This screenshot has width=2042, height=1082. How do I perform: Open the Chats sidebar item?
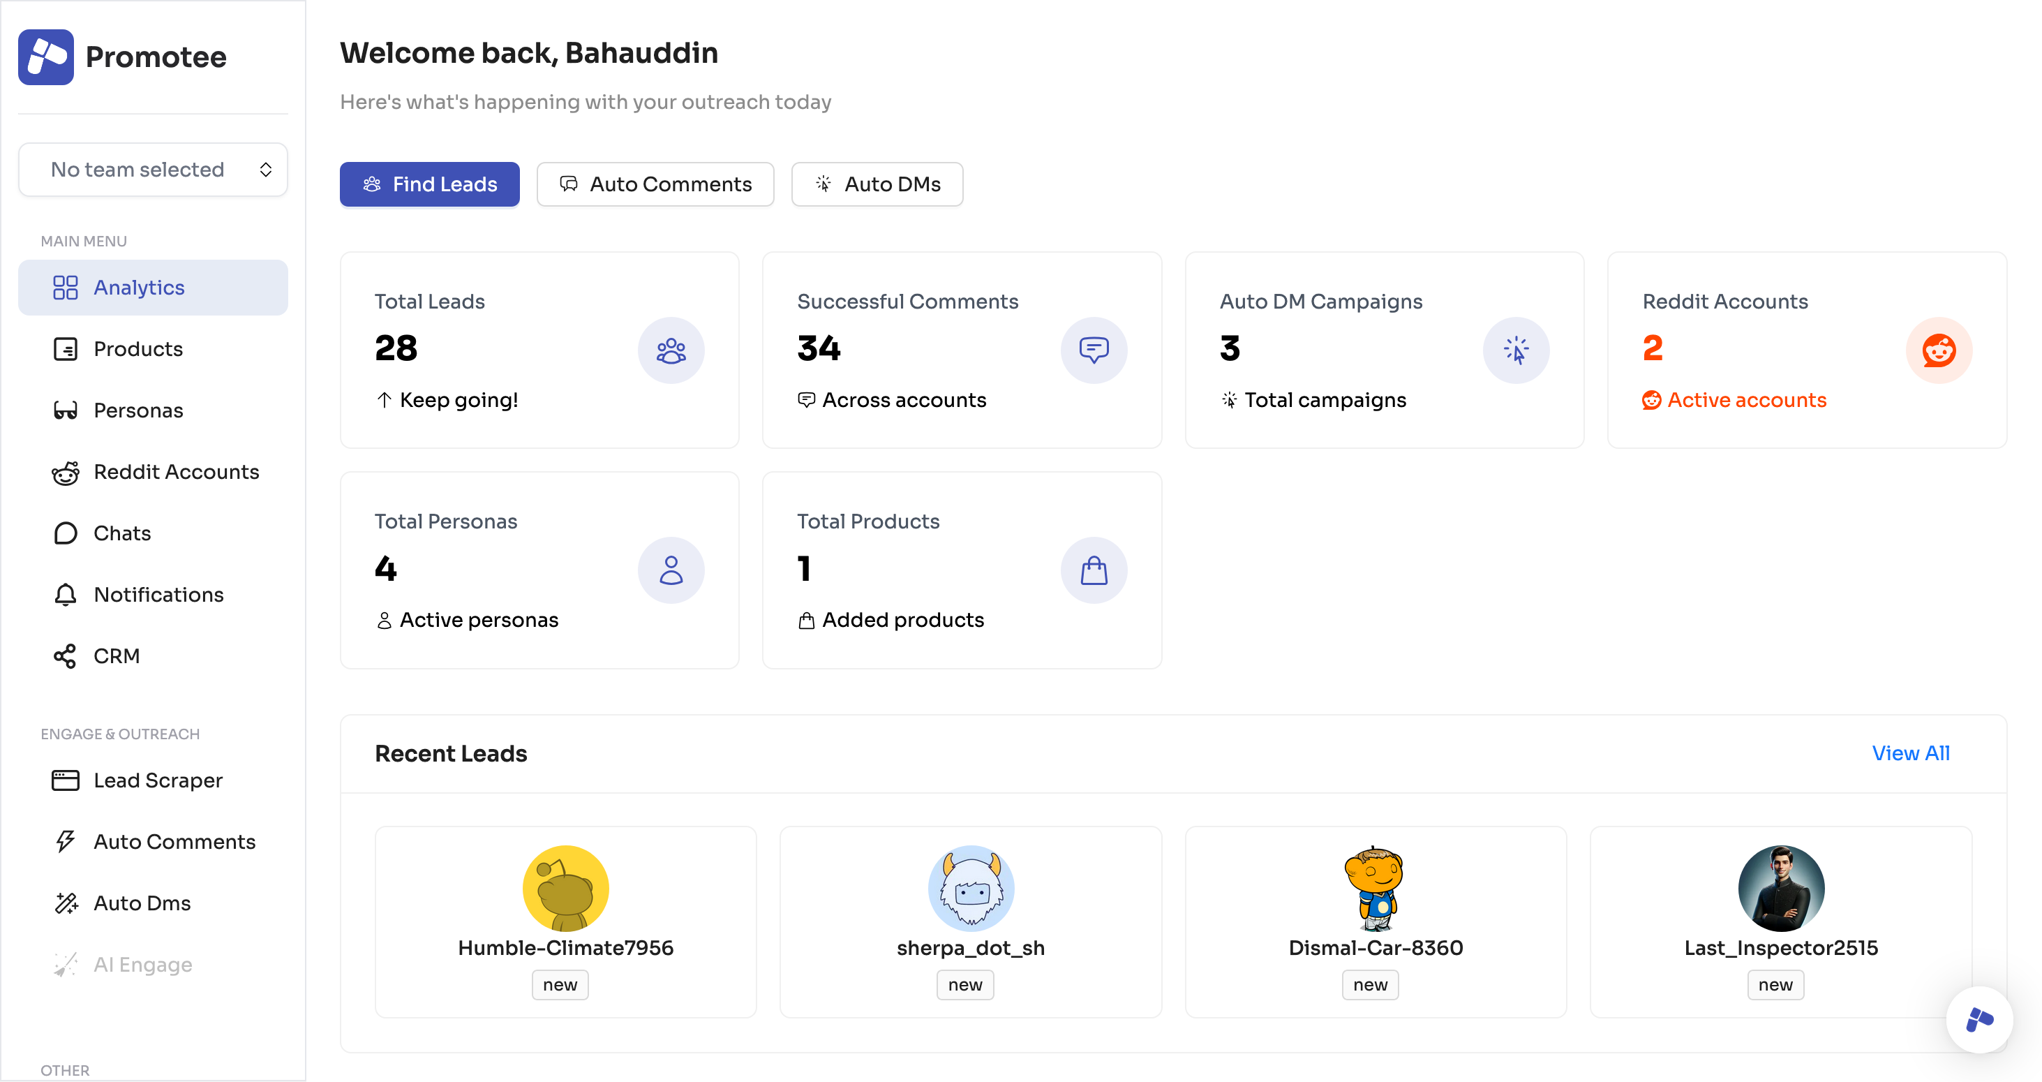[121, 533]
